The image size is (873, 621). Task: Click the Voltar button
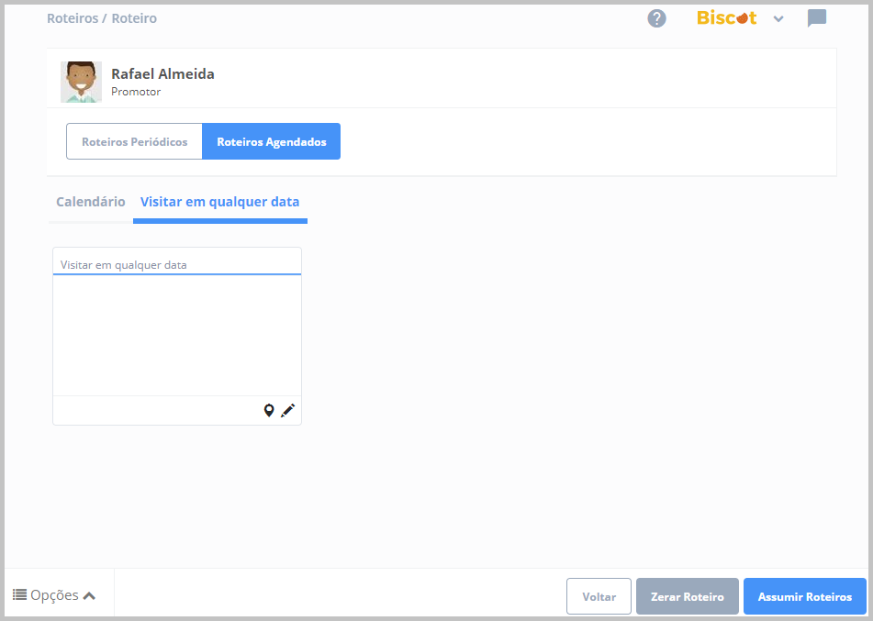[599, 596]
